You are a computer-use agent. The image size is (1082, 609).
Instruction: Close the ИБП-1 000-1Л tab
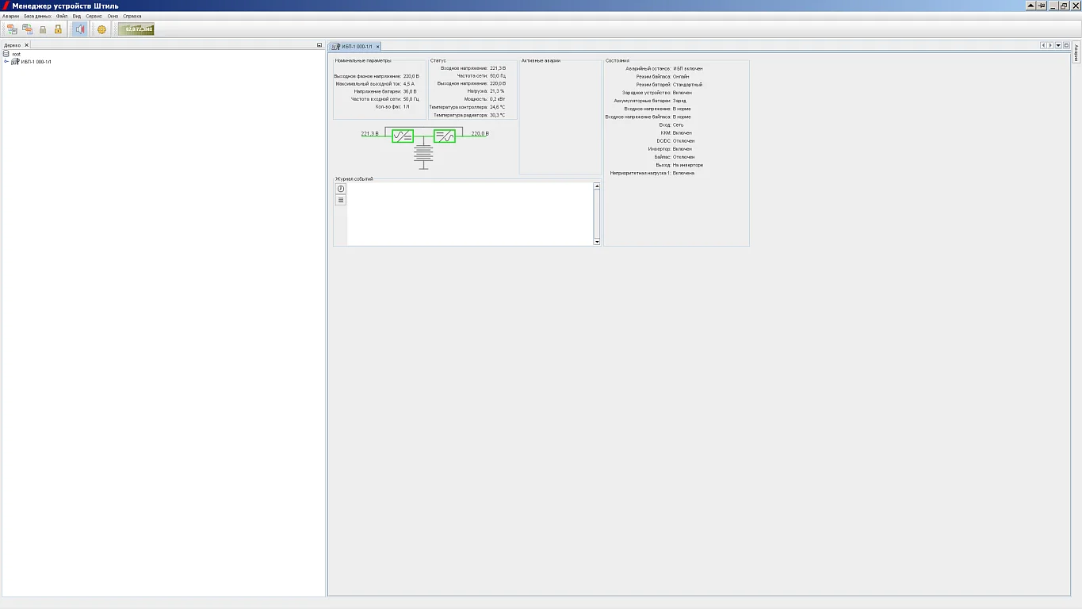click(x=378, y=47)
